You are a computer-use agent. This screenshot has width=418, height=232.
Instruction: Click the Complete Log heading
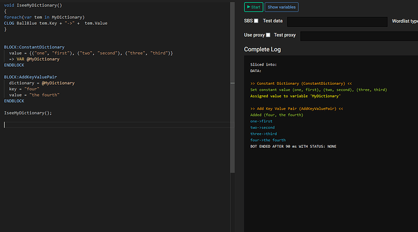click(262, 49)
